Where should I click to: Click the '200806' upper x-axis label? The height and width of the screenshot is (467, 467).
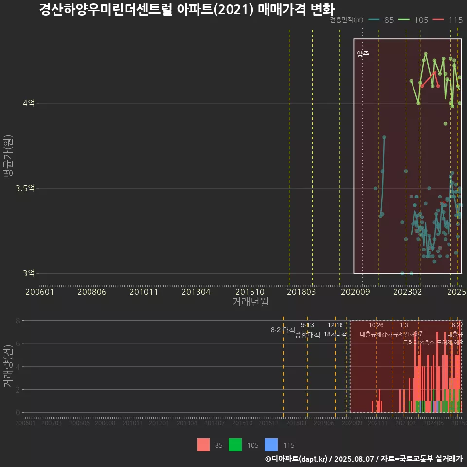[x=92, y=292]
